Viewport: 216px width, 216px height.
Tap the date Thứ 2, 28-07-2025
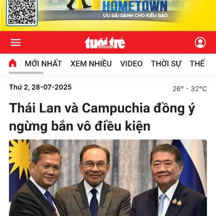coord(40,87)
